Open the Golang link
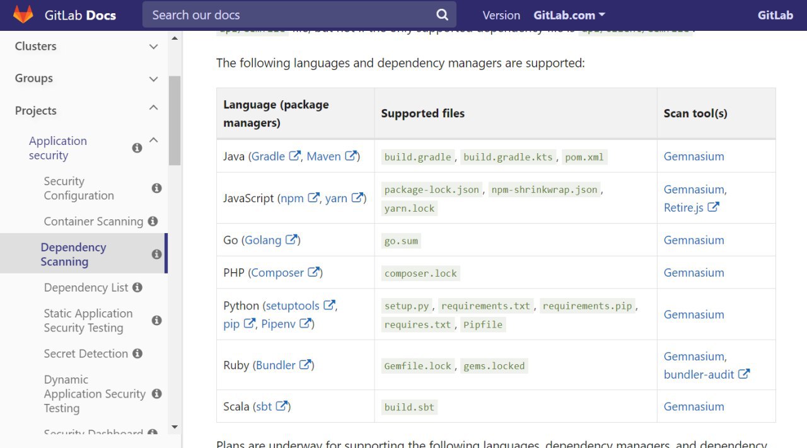The image size is (807, 448). coord(263,240)
